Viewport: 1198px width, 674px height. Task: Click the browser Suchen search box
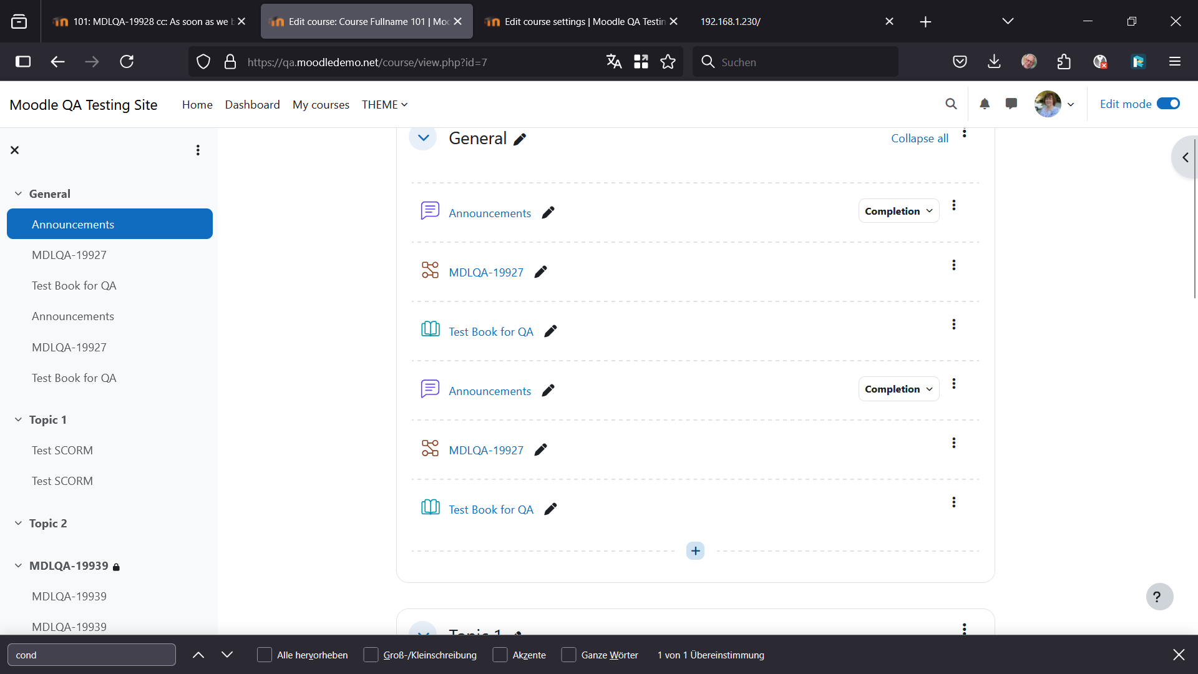(x=795, y=62)
